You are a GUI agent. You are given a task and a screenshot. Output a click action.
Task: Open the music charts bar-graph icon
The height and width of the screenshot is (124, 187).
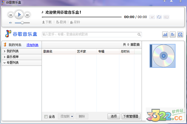pos(165,35)
